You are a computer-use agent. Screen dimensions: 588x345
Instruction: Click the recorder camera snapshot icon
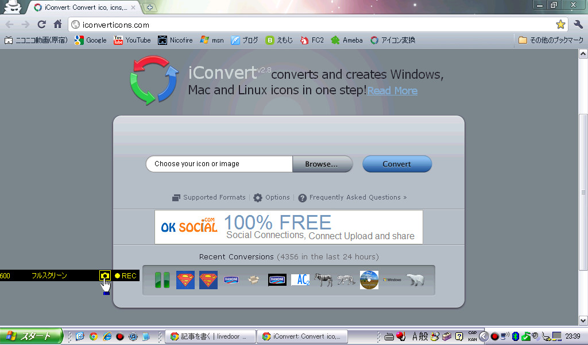[105, 275]
